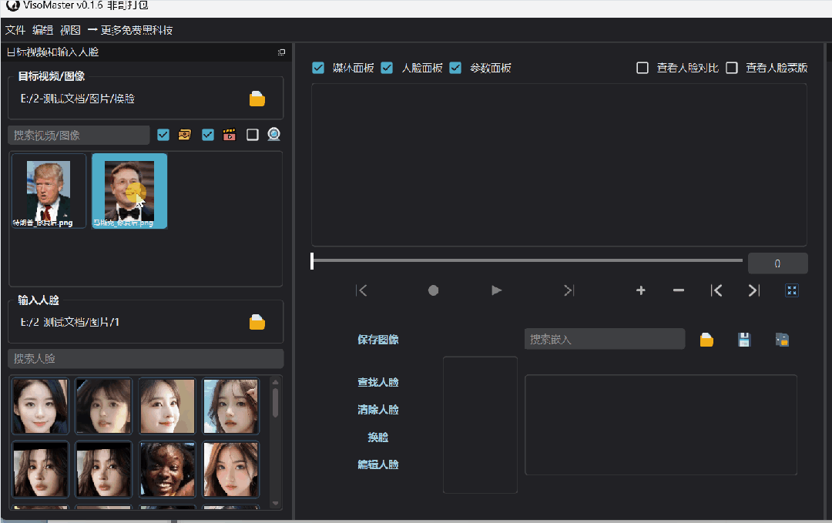This screenshot has height=523, width=832.
Task: Open the 视图 menu
Action: tap(70, 30)
